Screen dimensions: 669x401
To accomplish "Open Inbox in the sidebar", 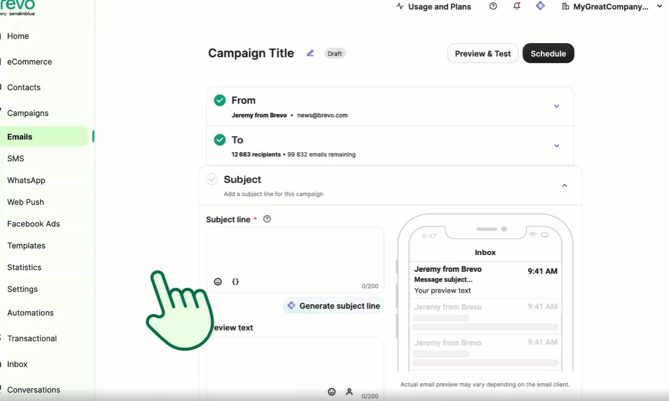I will [17, 364].
